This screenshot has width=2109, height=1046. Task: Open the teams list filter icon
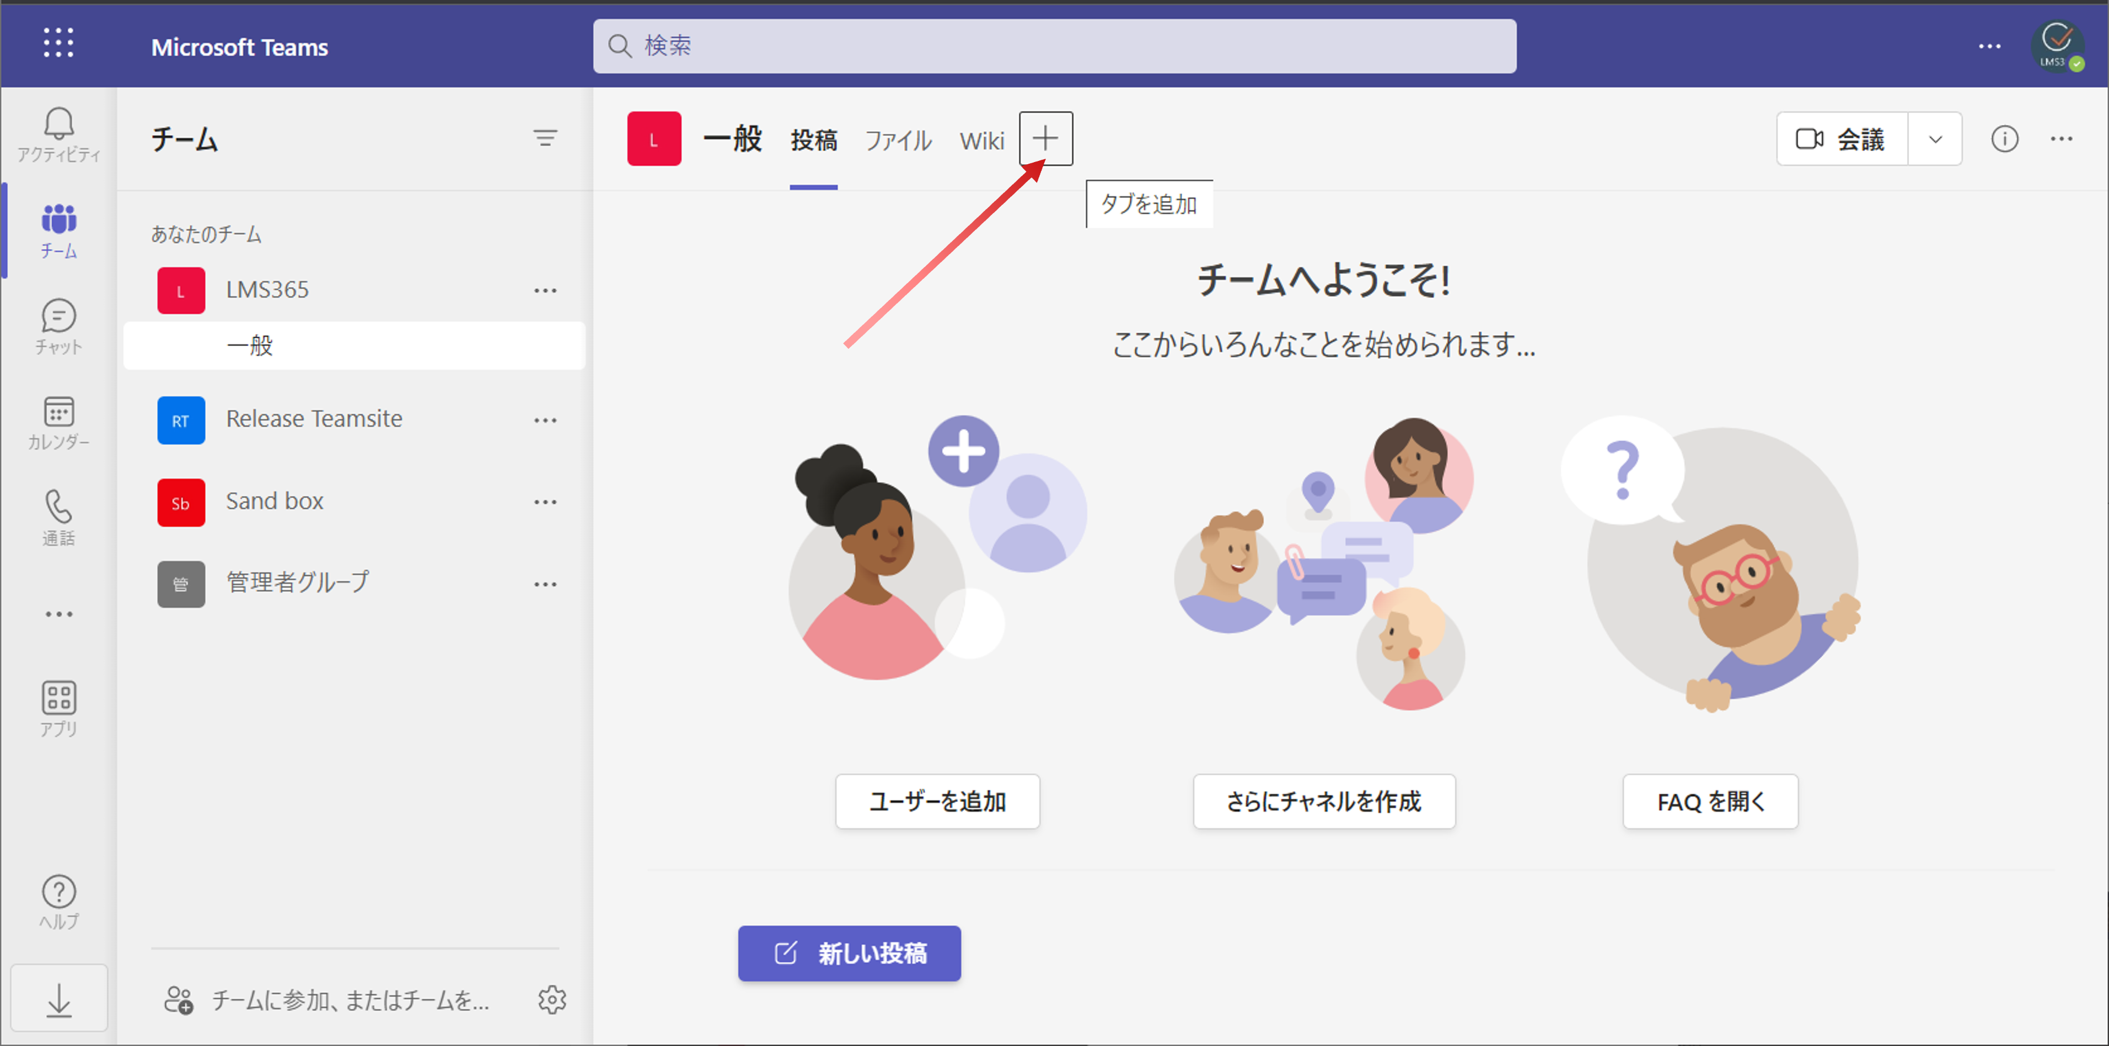(x=545, y=138)
